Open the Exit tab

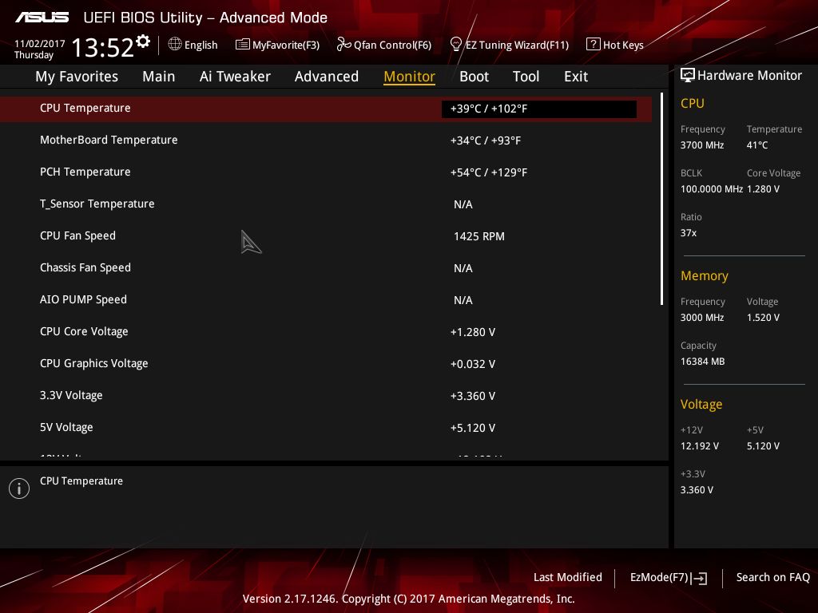coord(576,77)
